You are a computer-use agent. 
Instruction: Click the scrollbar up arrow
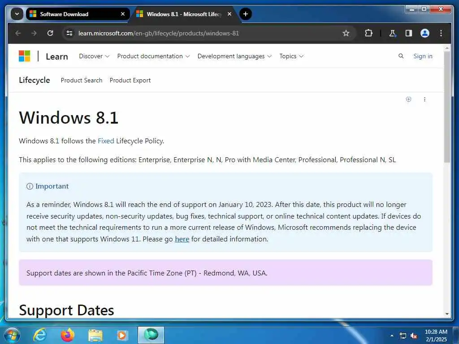pos(447,47)
